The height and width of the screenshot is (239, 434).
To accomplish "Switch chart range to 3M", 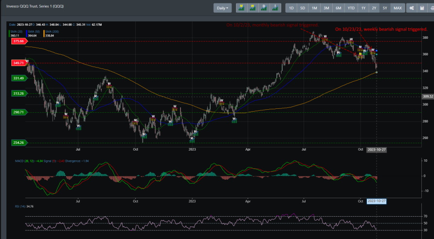I will tap(326, 8).
